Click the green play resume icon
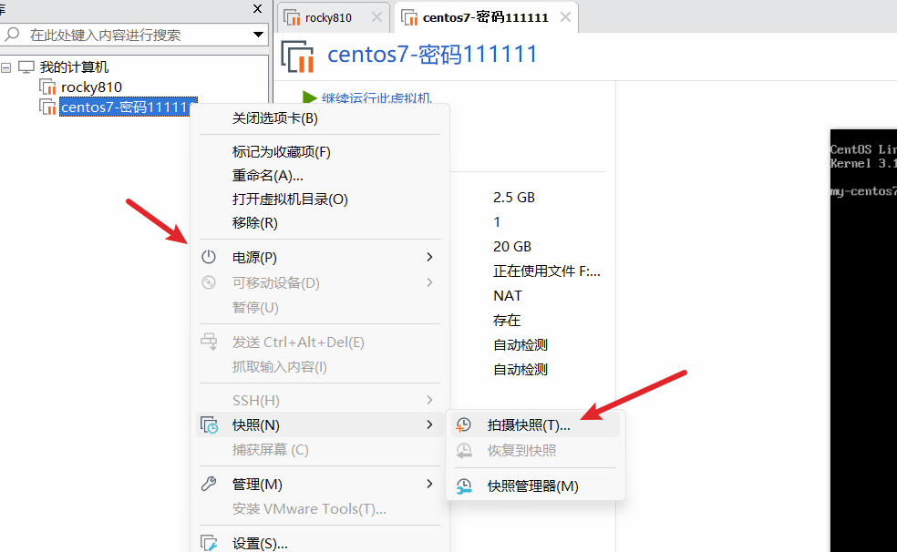 [310, 97]
